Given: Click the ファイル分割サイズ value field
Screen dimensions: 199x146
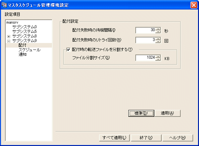Looking at the screenshot, I should pos(145,58).
